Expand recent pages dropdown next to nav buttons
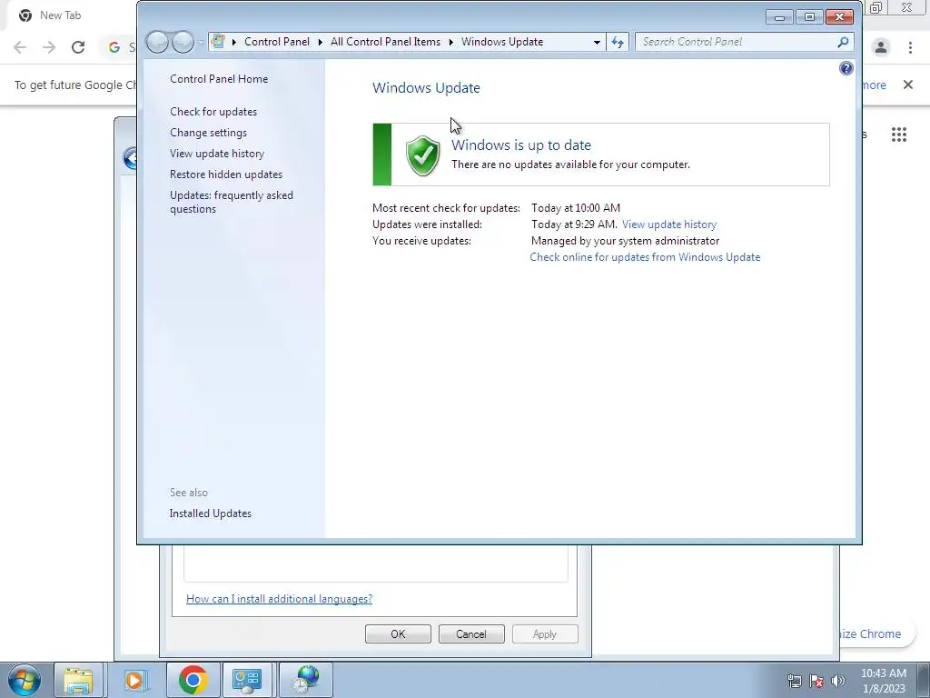The height and width of the screenshot is (698, 930). 201,42
